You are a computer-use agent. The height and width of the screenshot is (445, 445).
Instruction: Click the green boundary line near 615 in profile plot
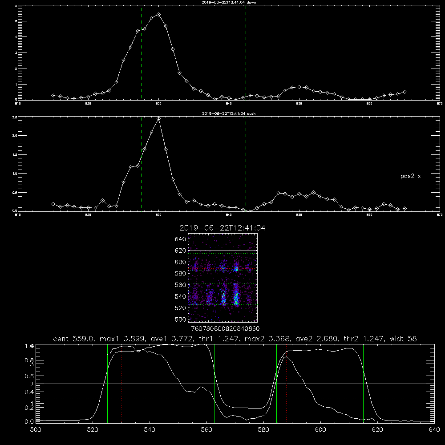tap(363, 384)
